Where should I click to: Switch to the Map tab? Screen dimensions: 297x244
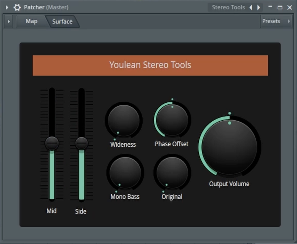click(31, 21)
